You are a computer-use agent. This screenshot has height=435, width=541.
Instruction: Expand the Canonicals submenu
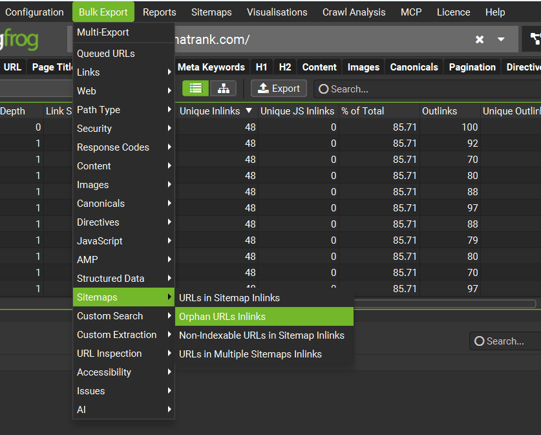123,203
